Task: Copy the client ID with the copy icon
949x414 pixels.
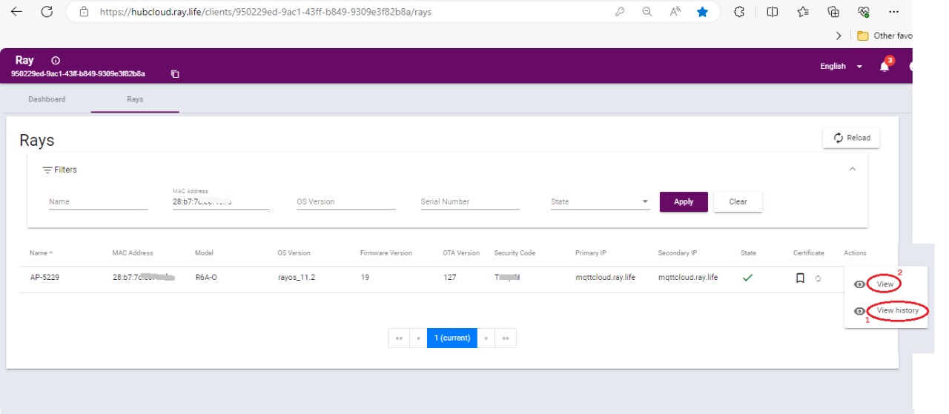Action: [175, 74]
